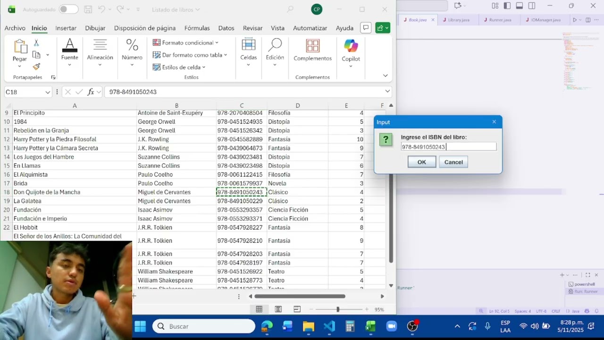Click Cancel in the Input dialog
The height and width of the screenshot is (340, 604).
coord(453,162)
